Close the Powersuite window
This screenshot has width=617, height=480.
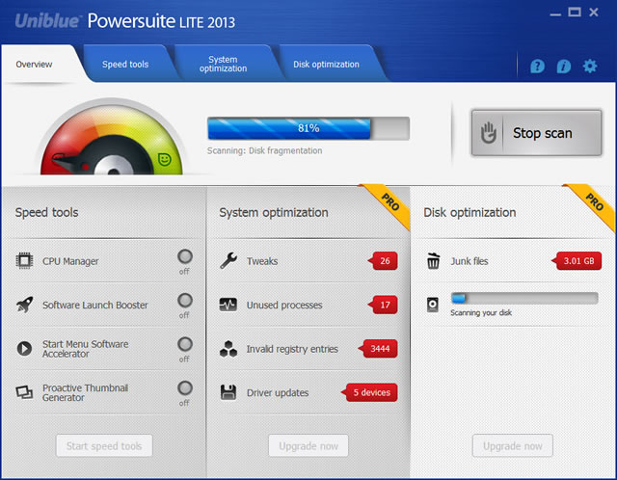click(x=594, y=13)
